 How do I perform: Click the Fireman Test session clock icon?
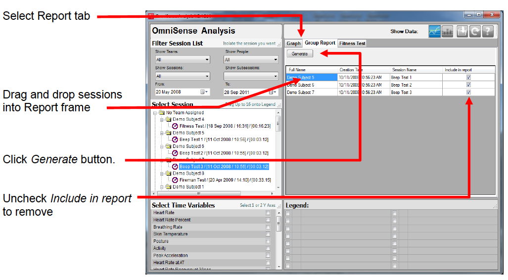click(x=175, y=180)
